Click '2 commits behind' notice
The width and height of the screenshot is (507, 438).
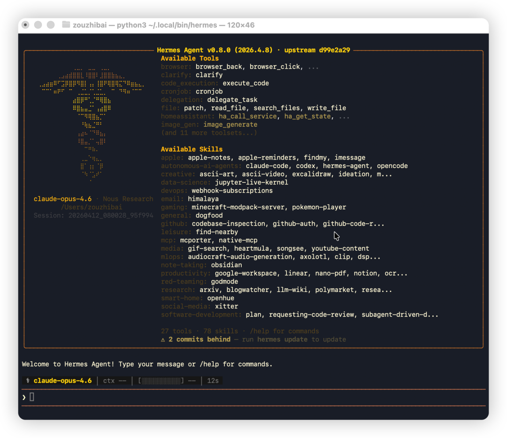pyautogui.click(x=199, y=339)
